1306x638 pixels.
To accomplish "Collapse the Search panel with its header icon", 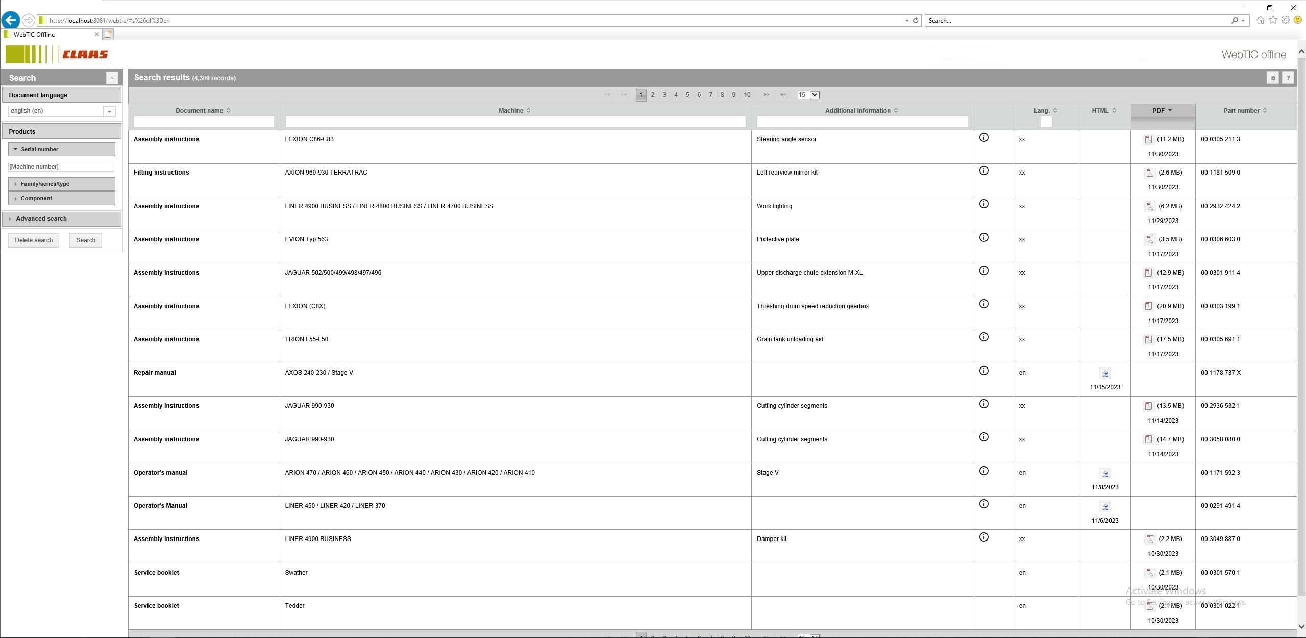I will coord(112,78).
